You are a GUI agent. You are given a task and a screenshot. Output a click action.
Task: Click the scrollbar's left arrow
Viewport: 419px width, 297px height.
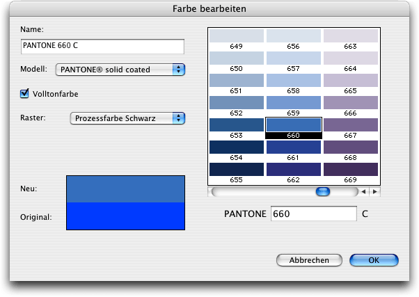coord(363,191)
